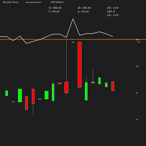Screen dimensions: 146x146
Task: Click the 97 label under the orange line
Action: point(139,42)
